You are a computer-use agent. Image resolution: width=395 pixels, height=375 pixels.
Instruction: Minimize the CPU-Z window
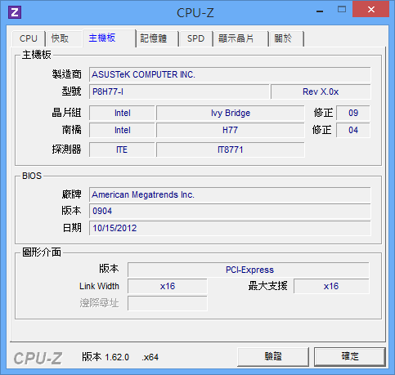320,11
